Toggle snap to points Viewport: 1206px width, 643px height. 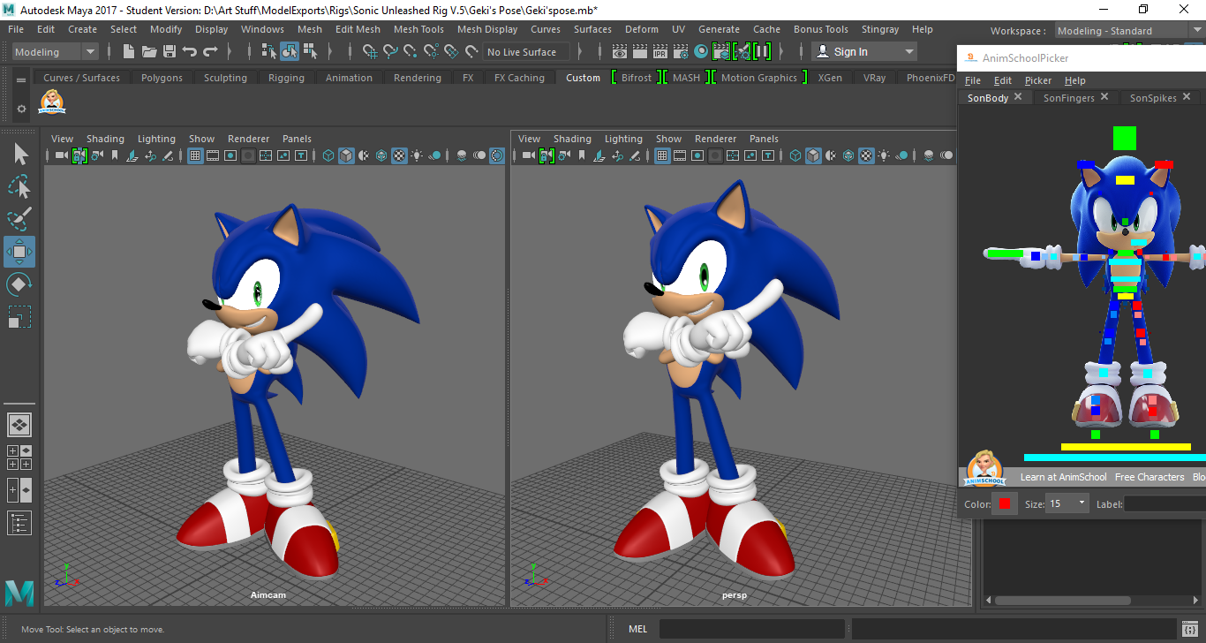coord(411,52)
